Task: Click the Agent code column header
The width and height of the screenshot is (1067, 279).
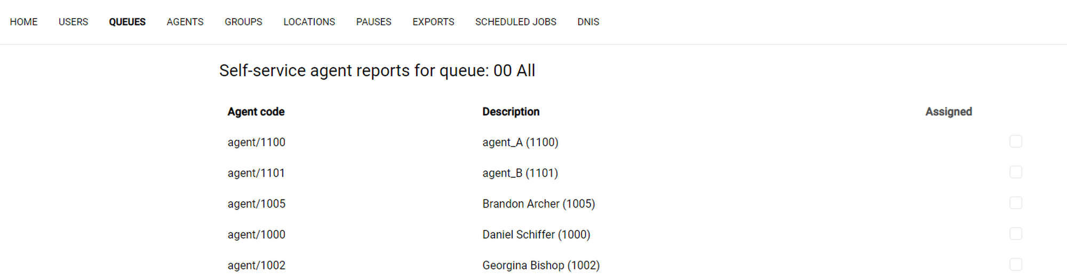Action: 256,111
